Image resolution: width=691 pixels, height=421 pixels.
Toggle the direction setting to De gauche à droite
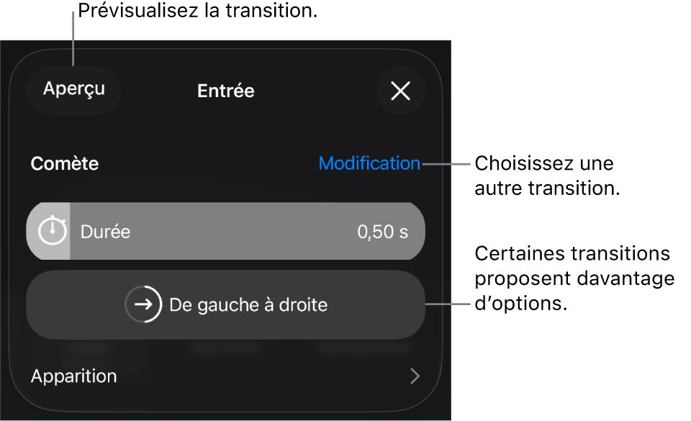tap(225, 304)
